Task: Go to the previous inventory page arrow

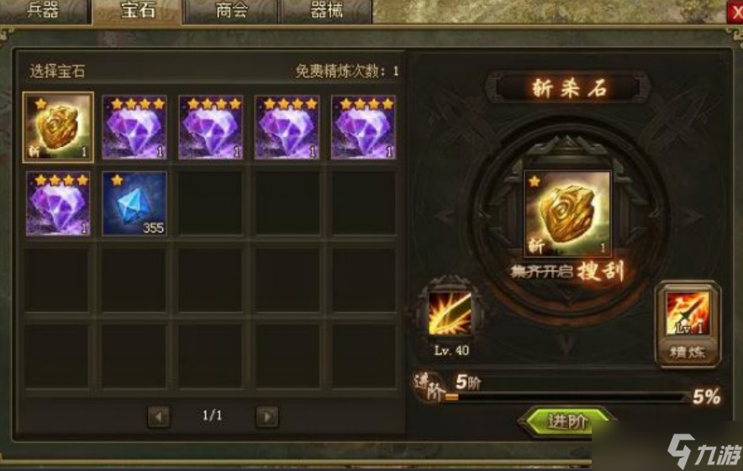Action: [159, 417]
